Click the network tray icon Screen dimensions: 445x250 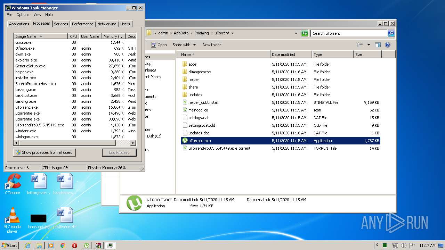(x=395, y=245)
